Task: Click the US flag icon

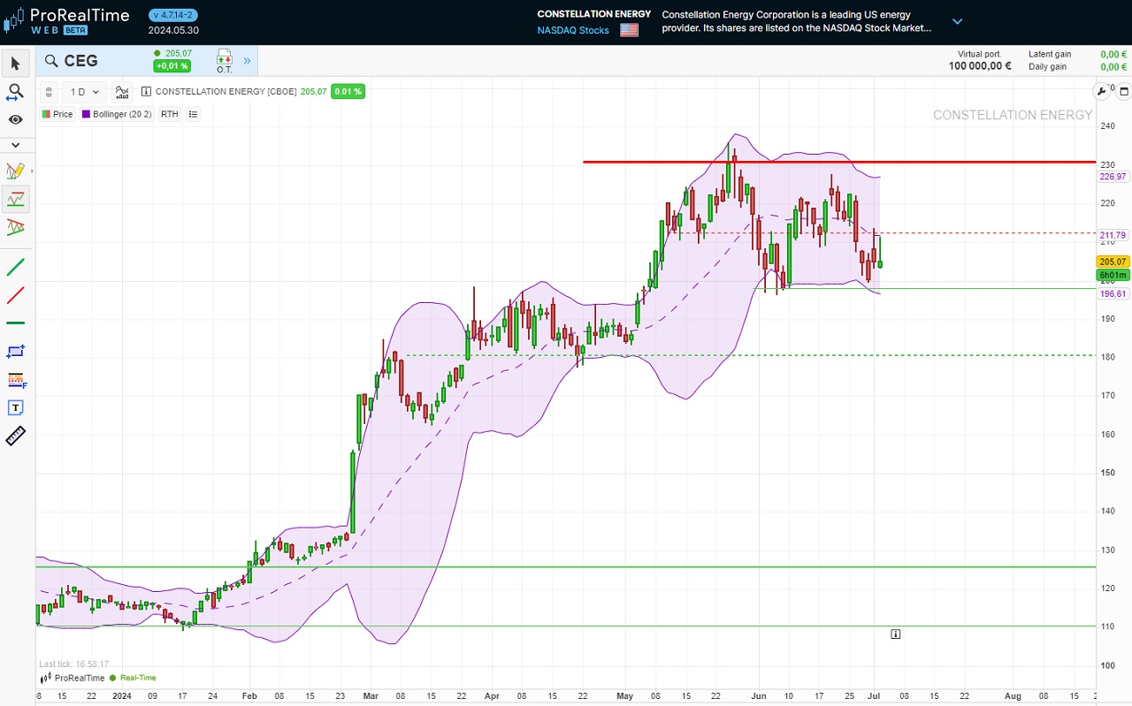Action: 629,30
